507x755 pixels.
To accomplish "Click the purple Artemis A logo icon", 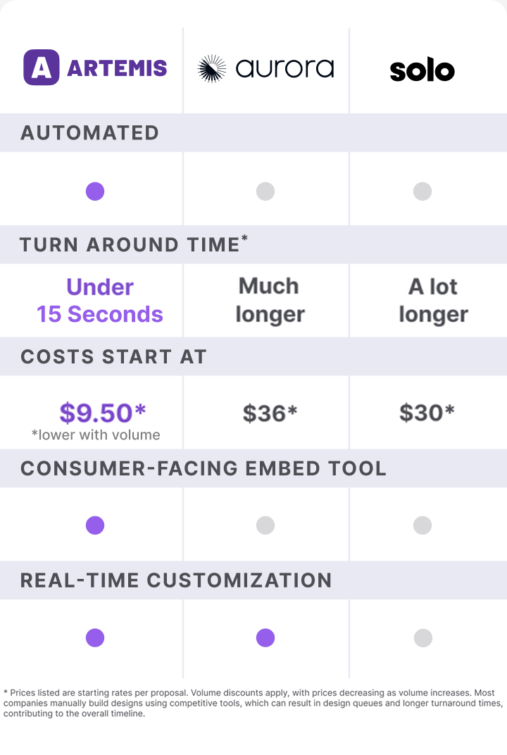I will click(42, 68).
